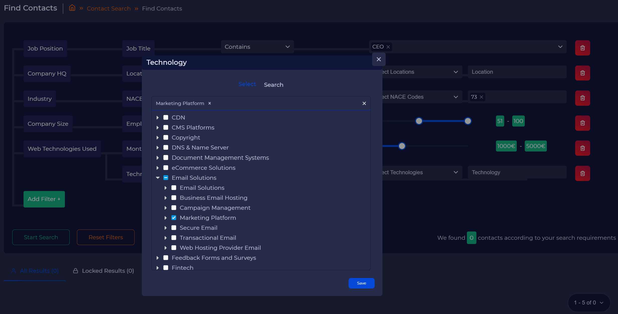618x314 pixels.
Task: Remove the CEO tag from Job Title
Action: point(388,47)
